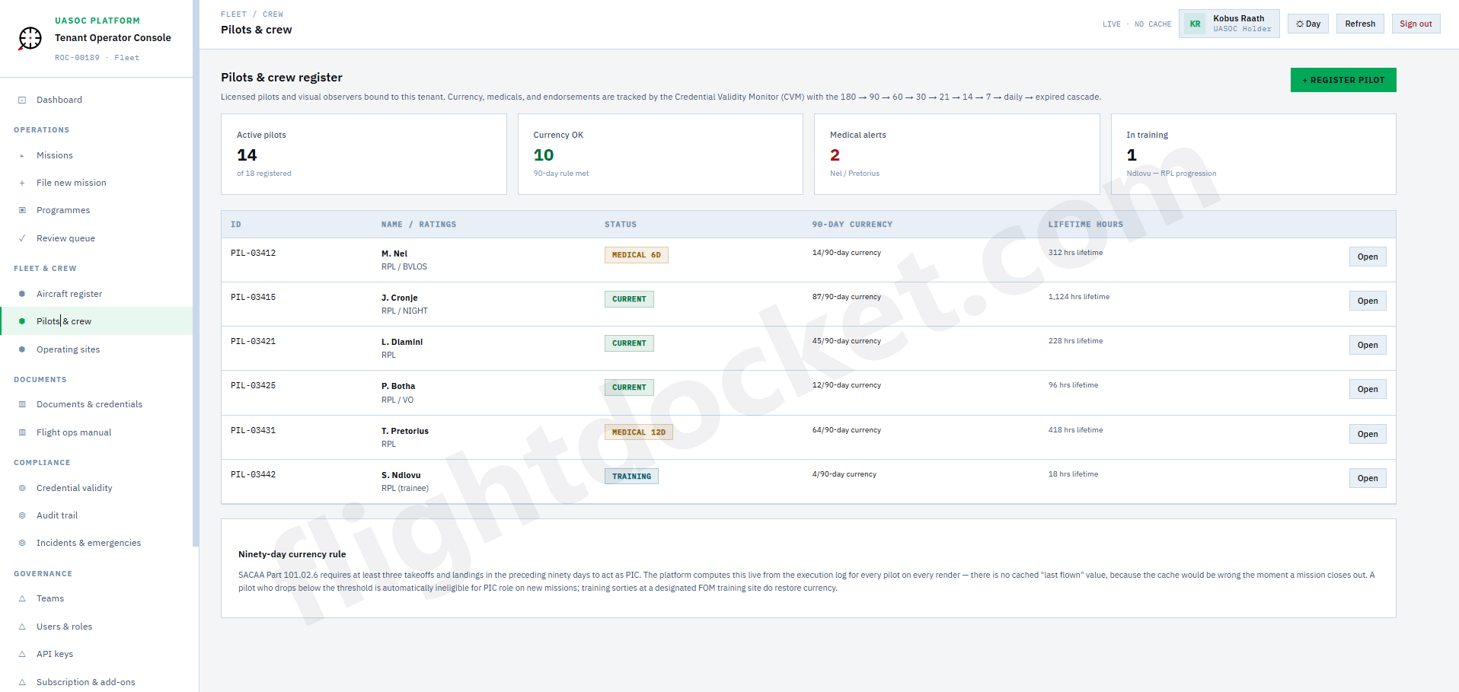Image resolution: width=1459 pixels, height=692 pixels.
Task: Select the checkmark icon for Review queue
Action: click(x=23, y=238)
